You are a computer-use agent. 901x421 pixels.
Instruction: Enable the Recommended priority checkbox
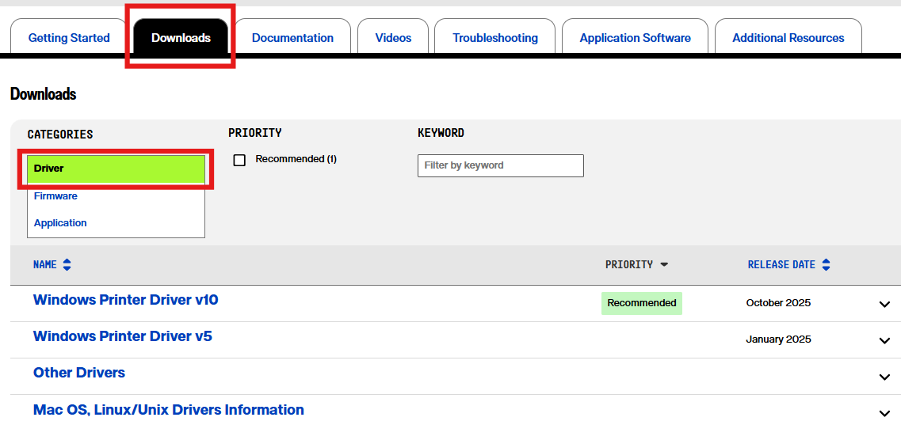tap(239, 160)
